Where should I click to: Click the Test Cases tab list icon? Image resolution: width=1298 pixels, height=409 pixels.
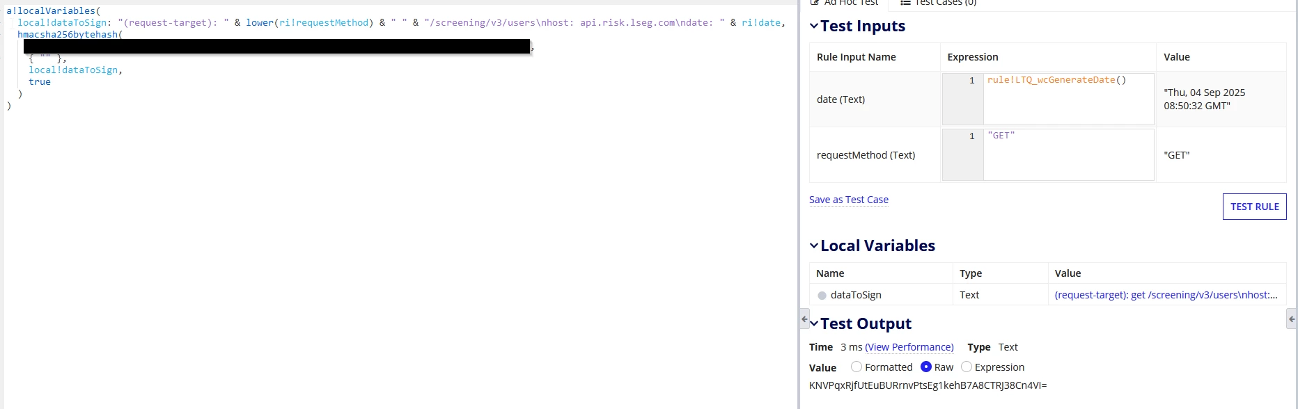[905, 3]
